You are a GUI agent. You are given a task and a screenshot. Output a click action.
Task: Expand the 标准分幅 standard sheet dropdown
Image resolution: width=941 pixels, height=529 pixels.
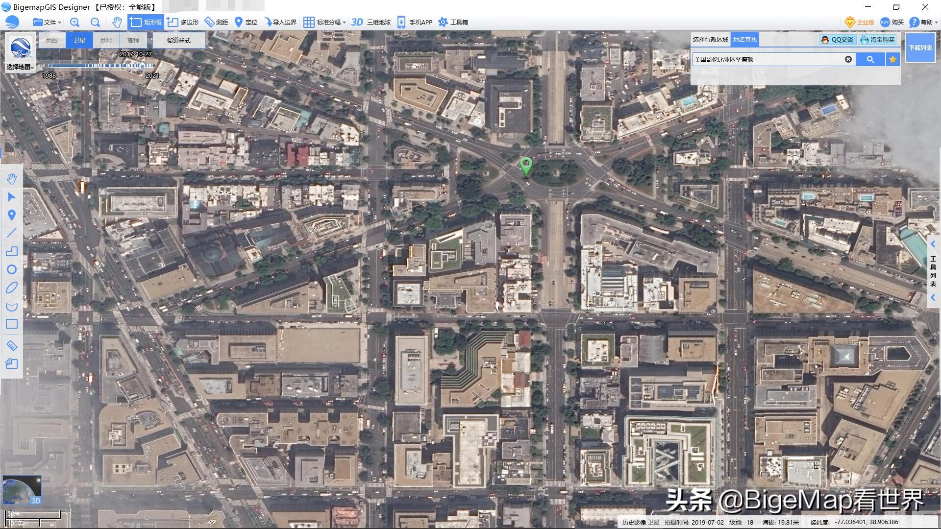pyautogui.click(x=324, y=22)
